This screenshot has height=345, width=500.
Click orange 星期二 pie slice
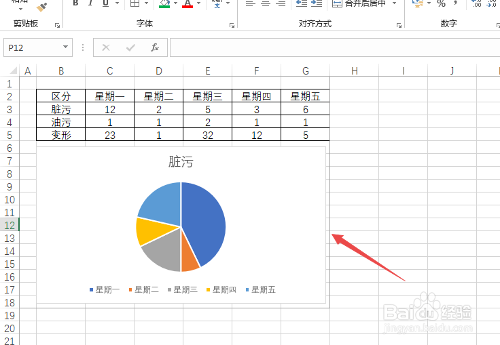(189, 258)
